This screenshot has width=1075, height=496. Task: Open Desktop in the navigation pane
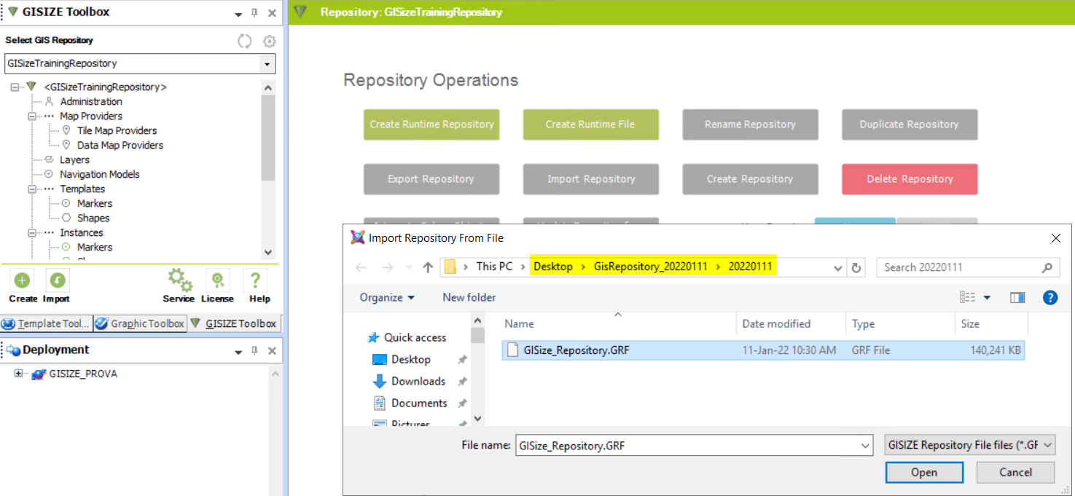[410, 359]
